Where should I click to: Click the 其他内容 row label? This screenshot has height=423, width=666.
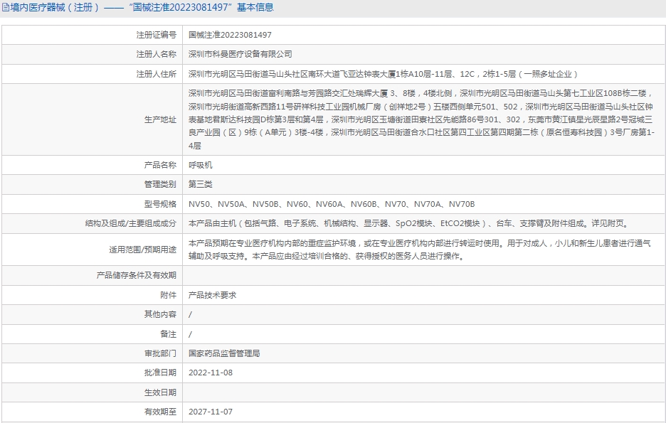coord(160,314)
